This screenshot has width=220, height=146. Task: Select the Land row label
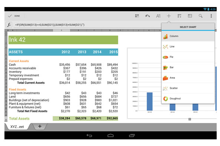point(12,96)
